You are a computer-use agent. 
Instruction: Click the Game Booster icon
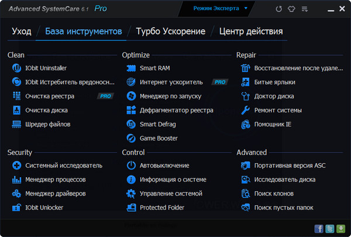(x=131, y=138)
